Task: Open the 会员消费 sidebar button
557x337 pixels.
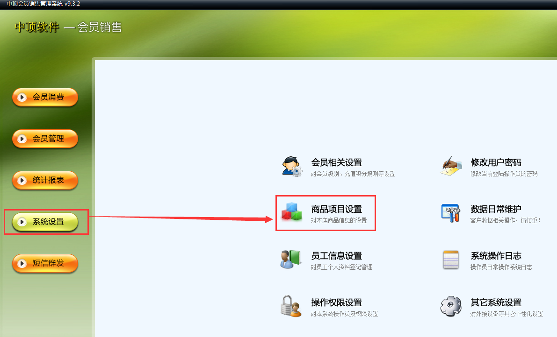Action: pyautogui.click(x=45, y=97)
